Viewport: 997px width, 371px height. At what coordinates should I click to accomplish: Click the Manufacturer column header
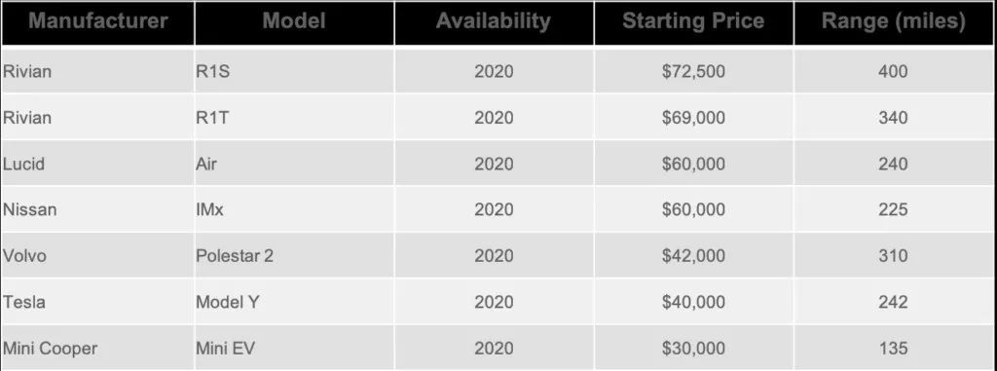pos(98,23)
